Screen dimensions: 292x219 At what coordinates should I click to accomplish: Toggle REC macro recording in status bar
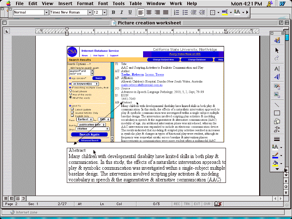177,204
